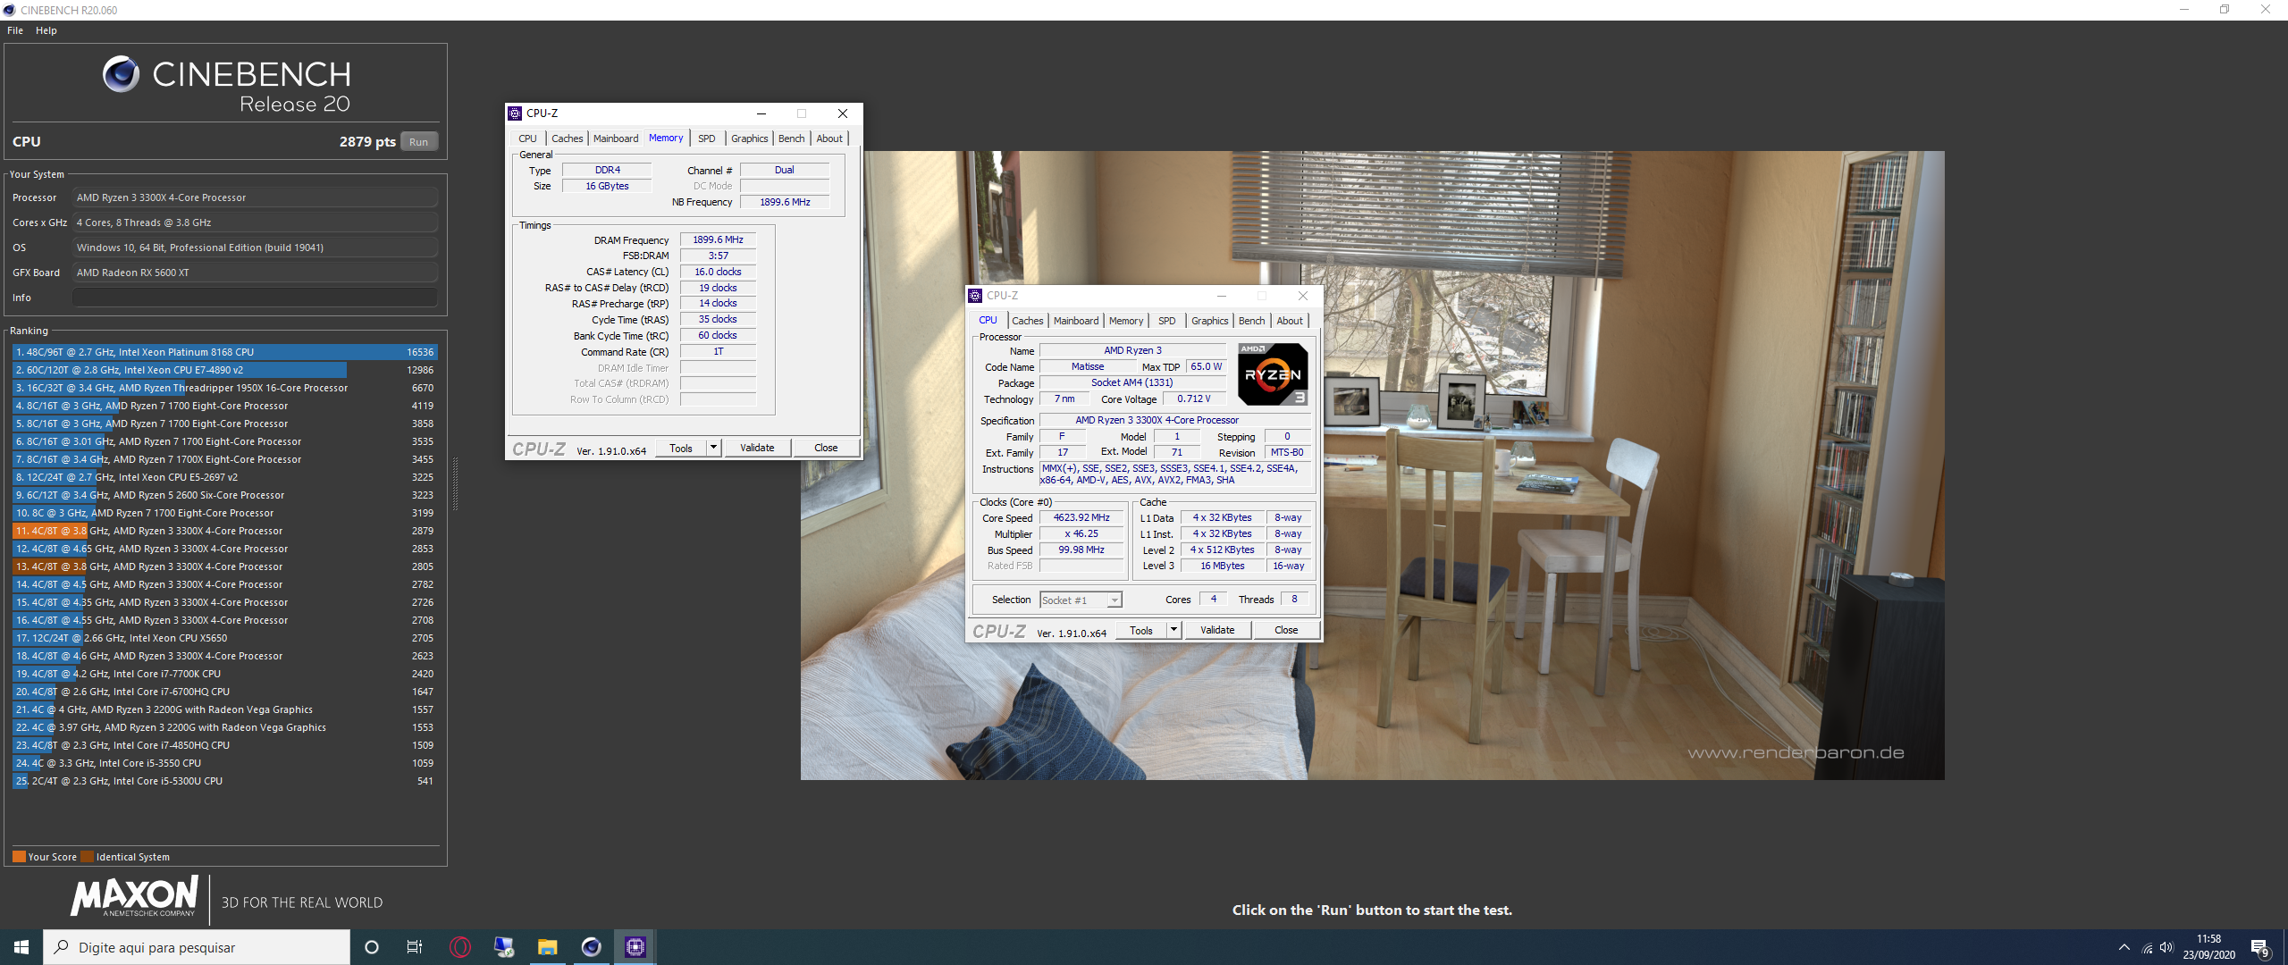The width and height of the screenshot is (2288, 965).
Task: Select ranking row 3 Threadripper 1950X
Action: (223, 388)
